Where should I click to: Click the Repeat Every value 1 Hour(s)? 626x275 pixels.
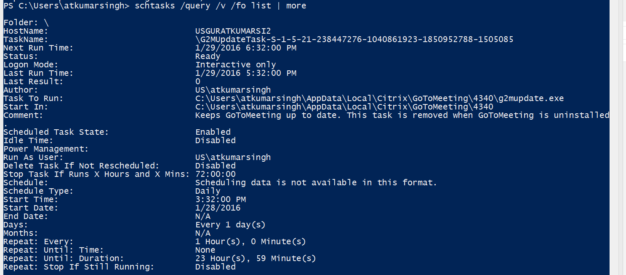250,241
